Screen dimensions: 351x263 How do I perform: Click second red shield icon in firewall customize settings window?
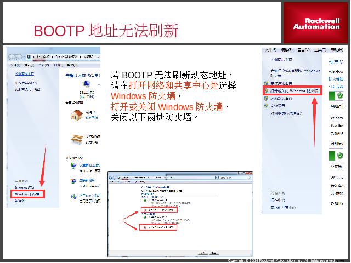[145, 227]
